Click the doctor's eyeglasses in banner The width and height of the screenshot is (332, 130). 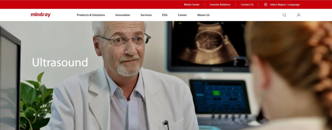point(124,40)
